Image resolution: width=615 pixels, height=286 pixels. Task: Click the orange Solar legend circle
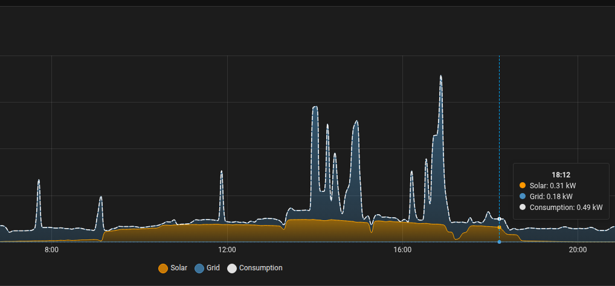point(163,268)
